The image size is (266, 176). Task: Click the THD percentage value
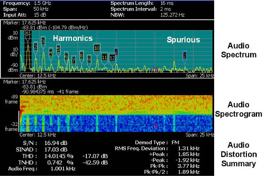[59, 156]
